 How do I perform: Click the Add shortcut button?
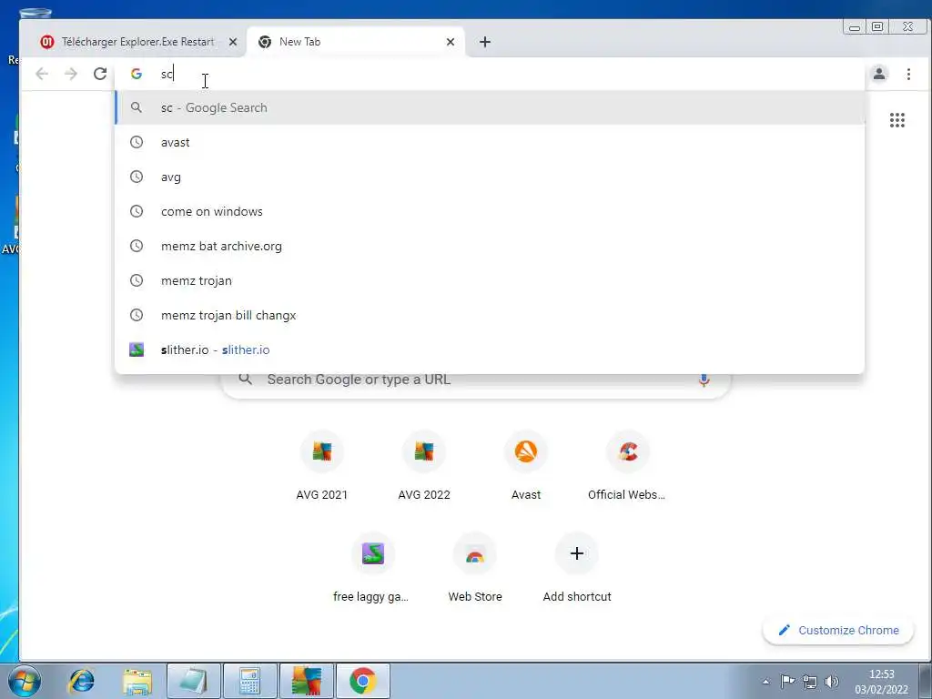[x=576, y=569]
